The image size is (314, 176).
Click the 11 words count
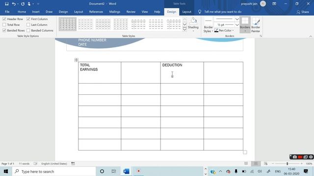click(x=24, y=164)
